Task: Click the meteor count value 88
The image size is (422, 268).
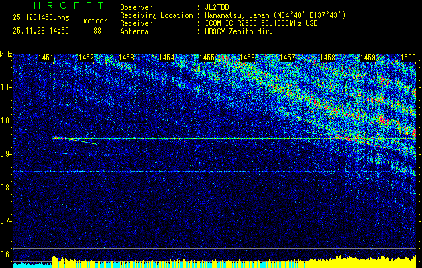Action: [x=97, y=30]
